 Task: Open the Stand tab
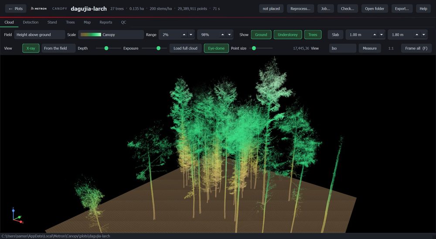(52, 22)
